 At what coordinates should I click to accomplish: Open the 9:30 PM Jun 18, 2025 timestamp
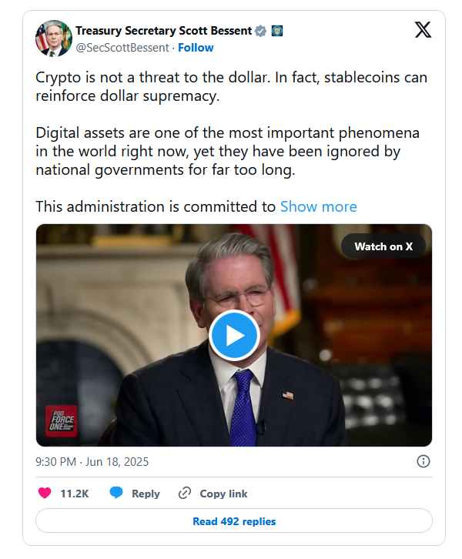pos(92,462)
